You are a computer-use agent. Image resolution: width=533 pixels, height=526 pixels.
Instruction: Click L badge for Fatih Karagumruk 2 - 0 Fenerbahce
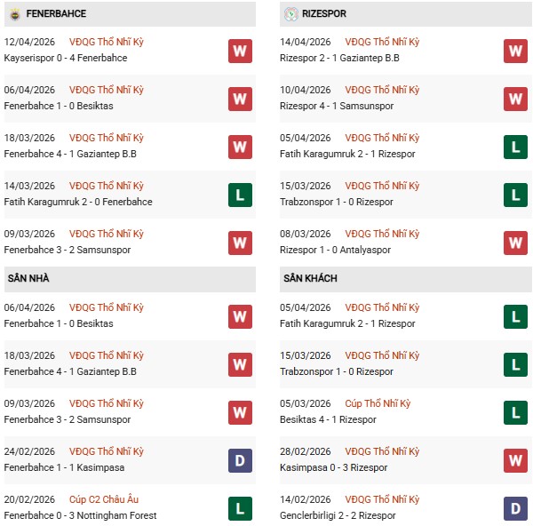coord(240,195)
